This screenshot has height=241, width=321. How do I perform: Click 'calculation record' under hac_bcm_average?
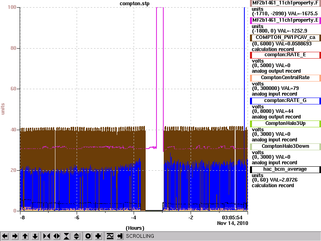click(273, 186)
